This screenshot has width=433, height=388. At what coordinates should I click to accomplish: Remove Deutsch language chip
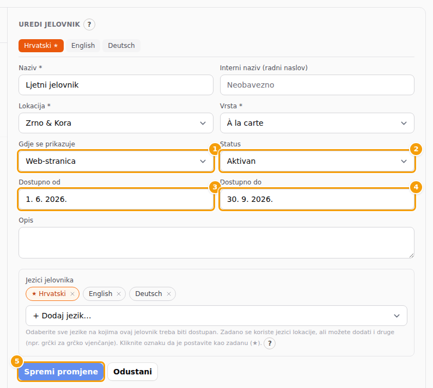(x=169, y=294)
